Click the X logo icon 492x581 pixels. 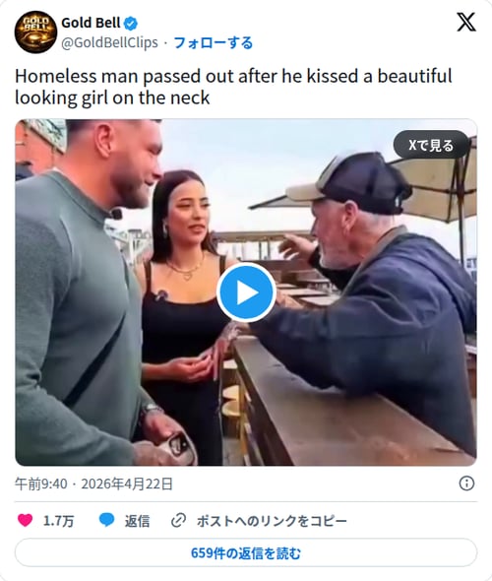(x=466, y=23)
